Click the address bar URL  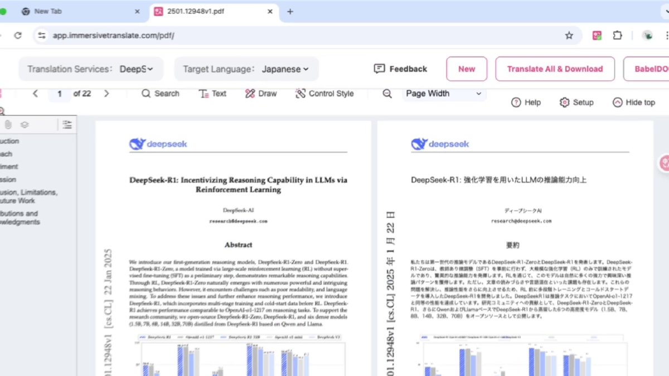coord(114,36)
